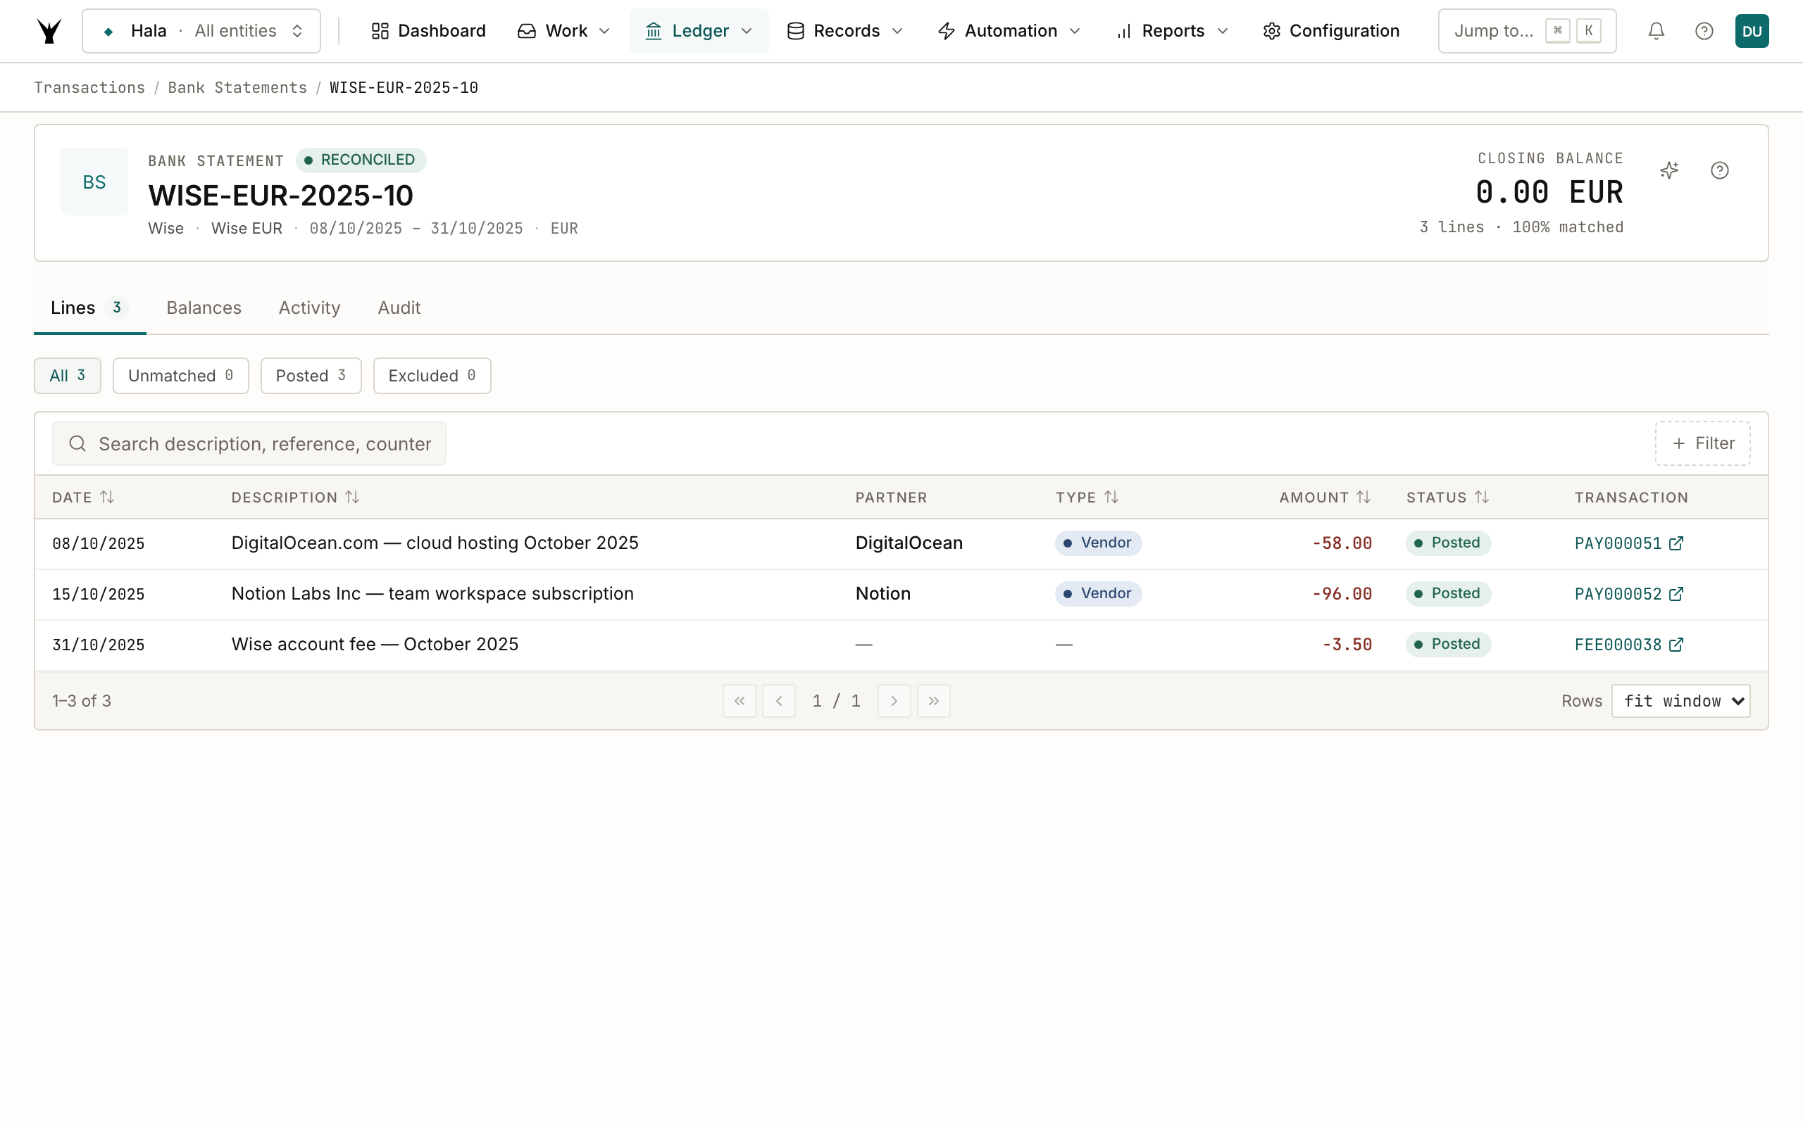Open the Hala entity switcher
The height and width of the screenshot is (1126, 1803).
(201, 30)
